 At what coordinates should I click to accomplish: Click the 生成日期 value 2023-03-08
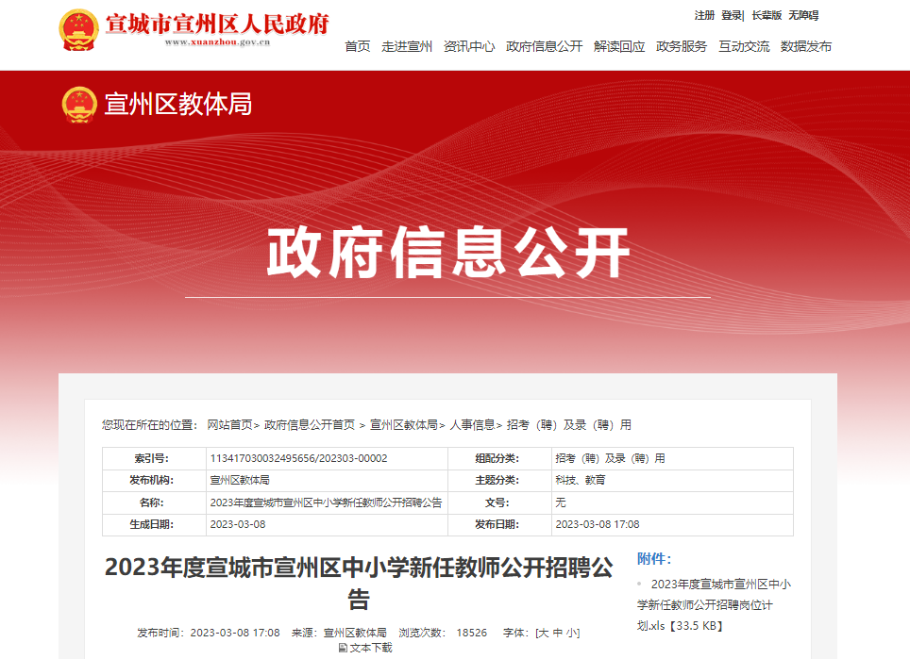[x=237, y=524]
